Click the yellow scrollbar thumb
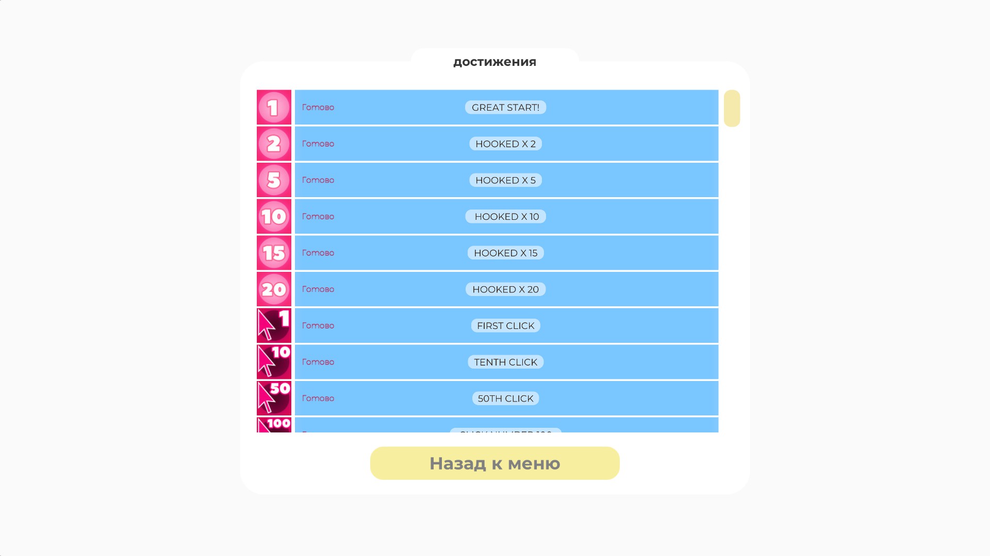 pyautogui.click(x=732, y=108)
